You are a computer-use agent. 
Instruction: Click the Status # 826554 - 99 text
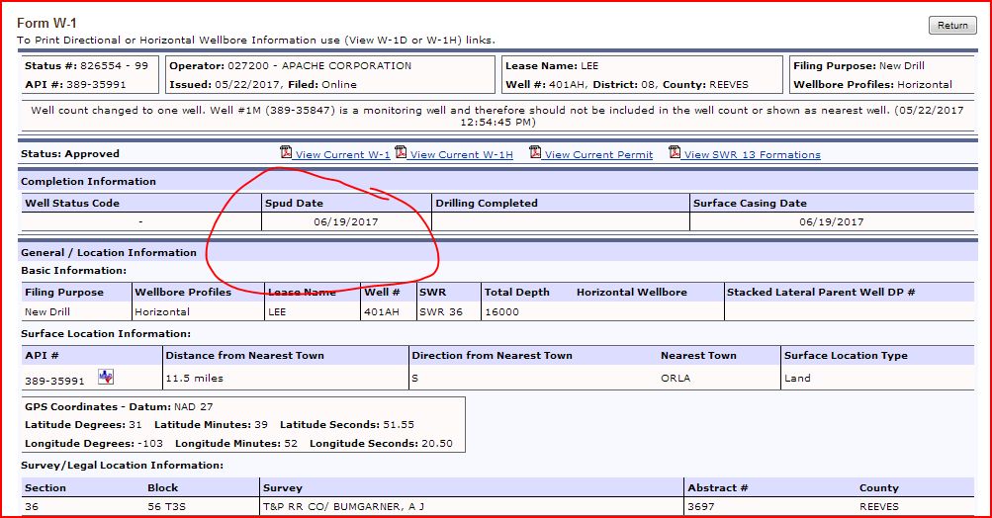coord(86,66)
